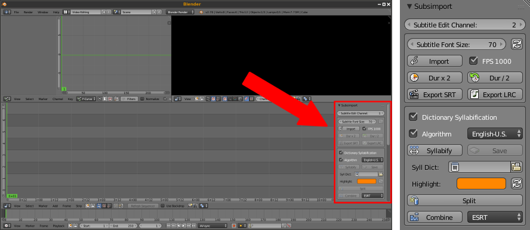
Task: Click jump to start frame button in timeline
Action: click(x=168, y=226)
